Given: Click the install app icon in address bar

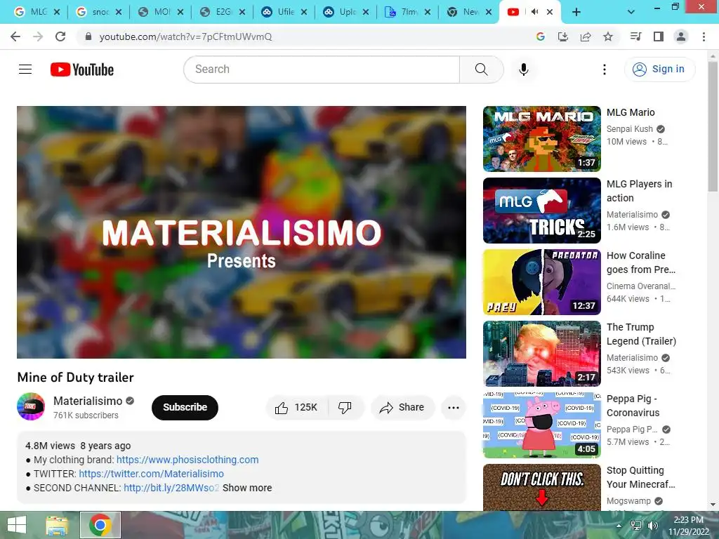Looking at the screenshot, I should pyautogui.click(x=562, y=36).
